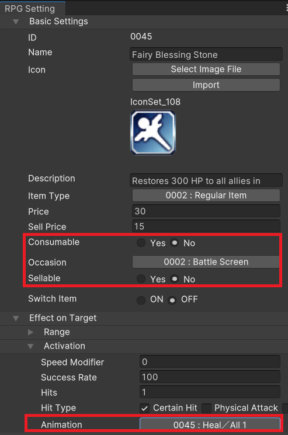Collapse the Effect on Target section
The height and width of the screenshot is (435, 288).
[16, 318]
